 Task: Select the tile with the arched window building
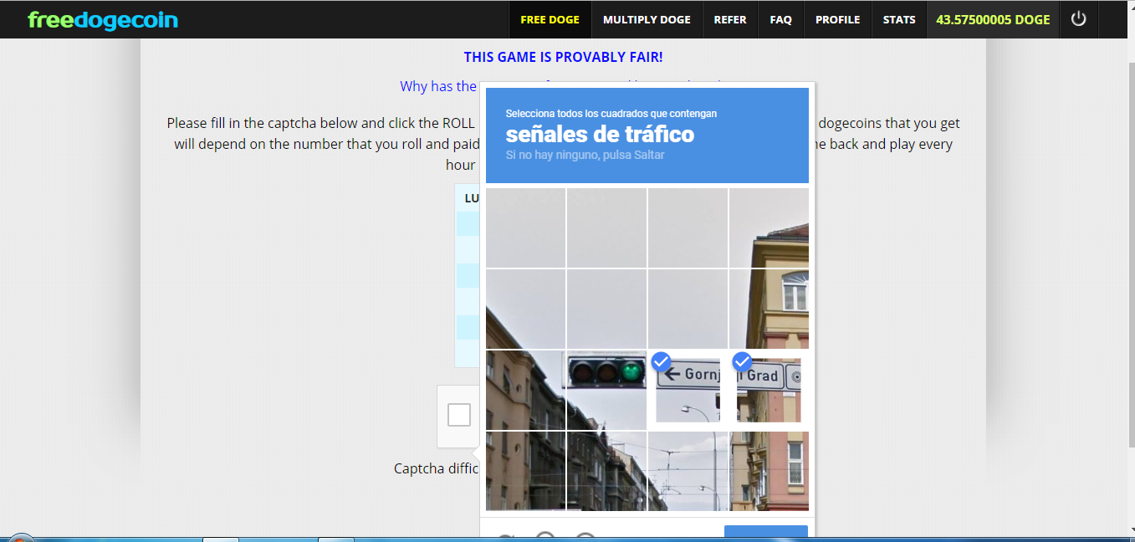(x=769, y=309)
